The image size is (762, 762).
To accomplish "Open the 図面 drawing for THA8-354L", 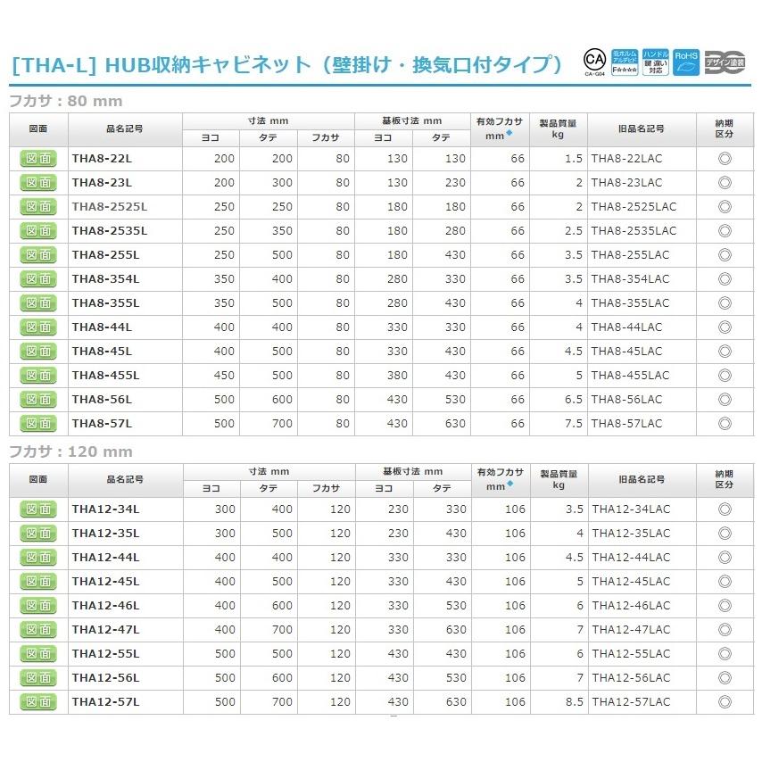I will [36, 278].
